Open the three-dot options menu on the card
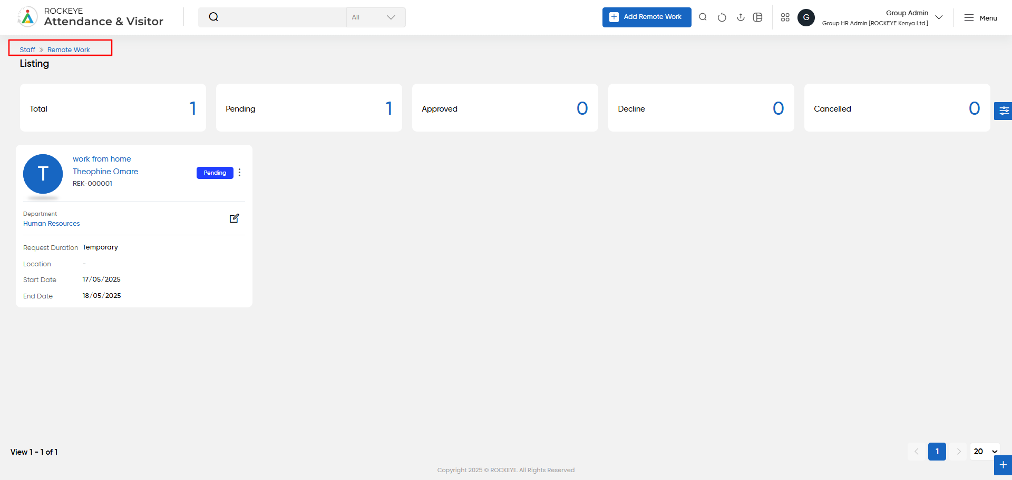1012x480 pixels. (239, 173)
